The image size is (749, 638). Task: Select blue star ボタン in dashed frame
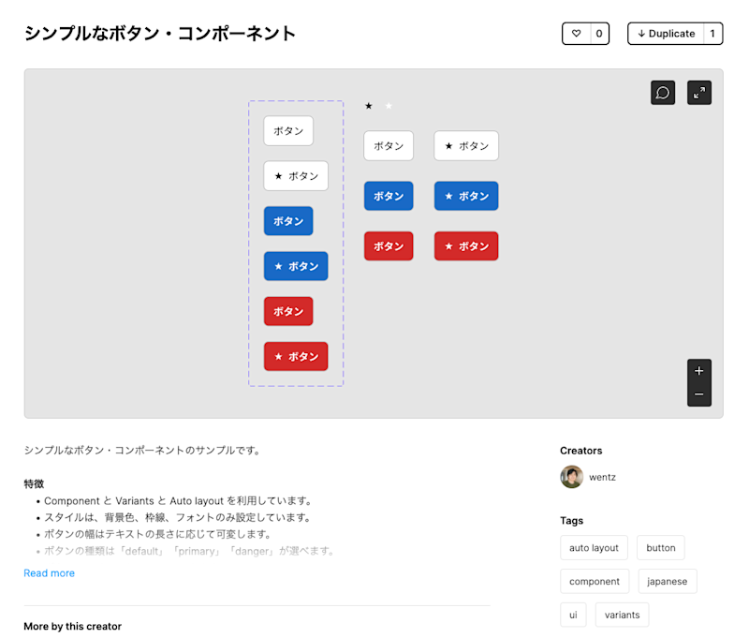click(296, 266)
